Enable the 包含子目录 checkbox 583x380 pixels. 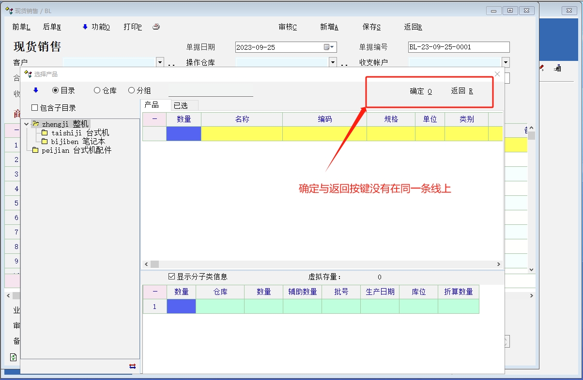tap(34, 108)
